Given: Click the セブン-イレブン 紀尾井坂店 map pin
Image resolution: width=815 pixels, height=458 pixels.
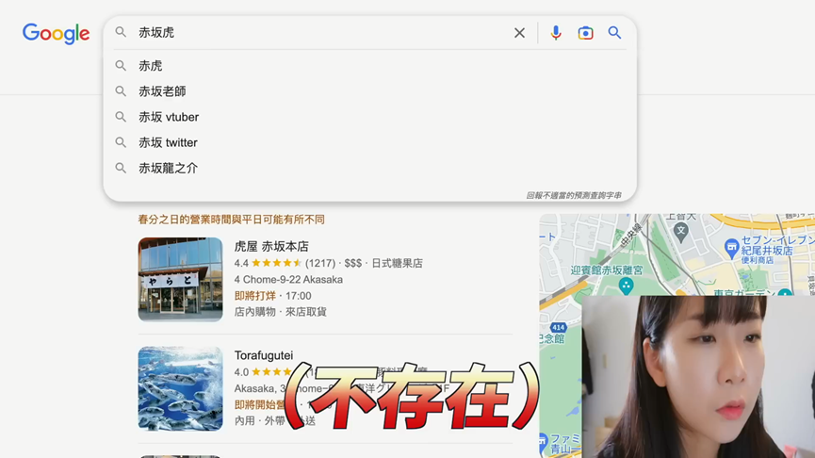Looking at the screenshot, I should pyautogui.click(x=732, y=248).
